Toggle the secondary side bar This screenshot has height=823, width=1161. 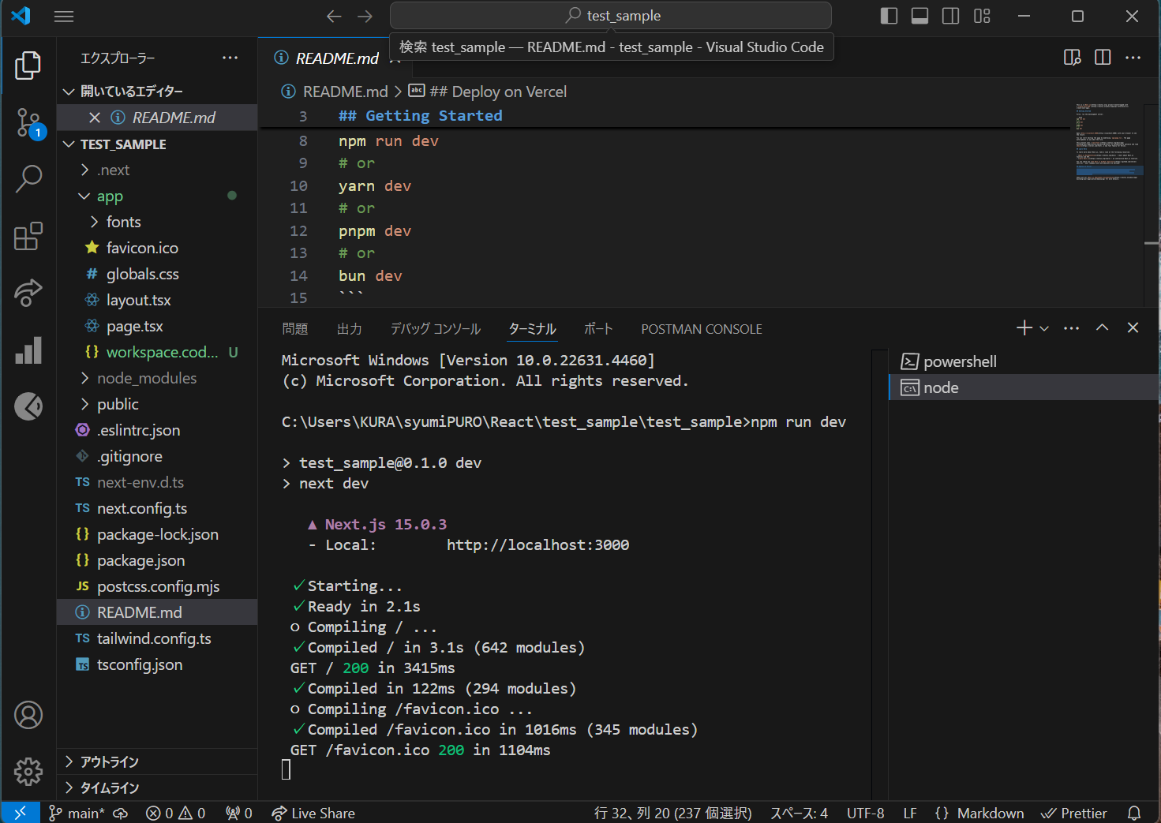pos(951,16)
